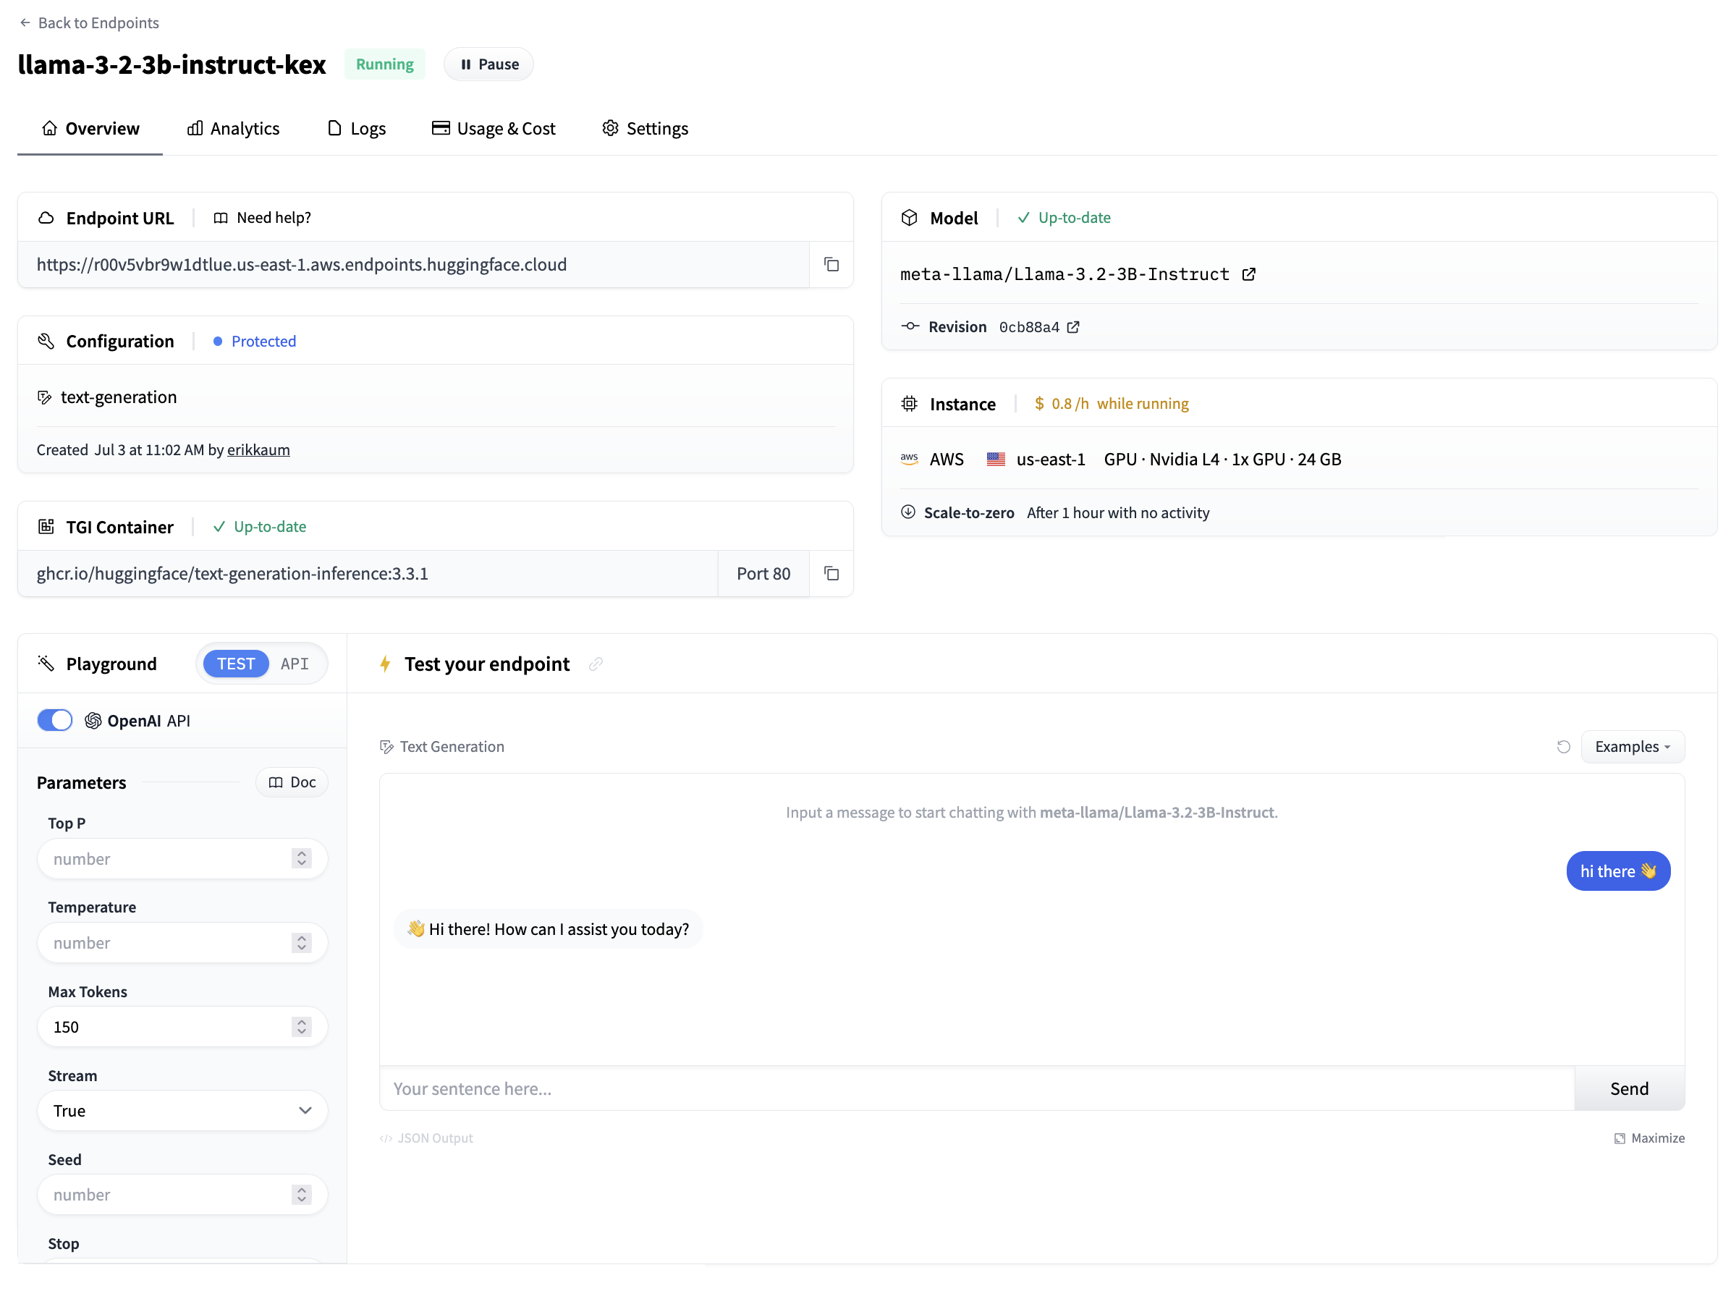Switch Playground to API mode
Screen dimensions: 1731x1291
[295, 664]
